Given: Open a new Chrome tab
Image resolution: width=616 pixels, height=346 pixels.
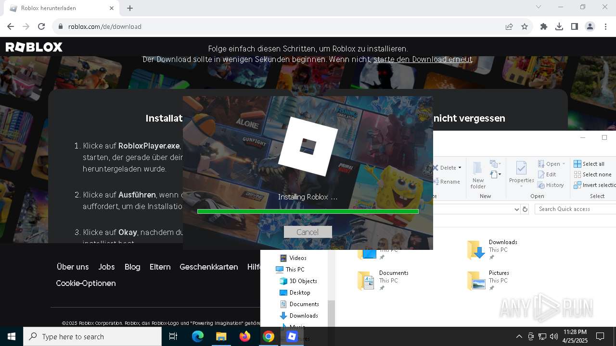Looking at the screenshot, I should pos(130,8).
